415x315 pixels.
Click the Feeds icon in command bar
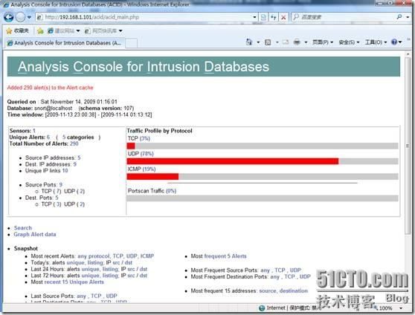[268, 42]
